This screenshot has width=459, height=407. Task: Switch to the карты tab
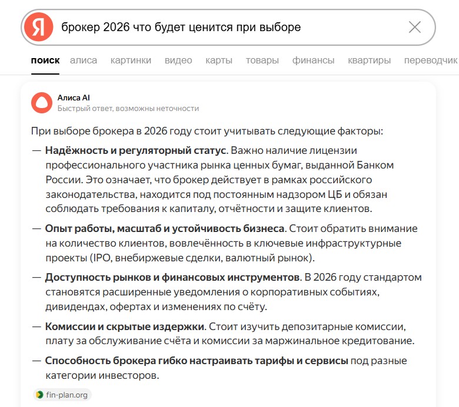pyautogui.click(x=219, y=60)
